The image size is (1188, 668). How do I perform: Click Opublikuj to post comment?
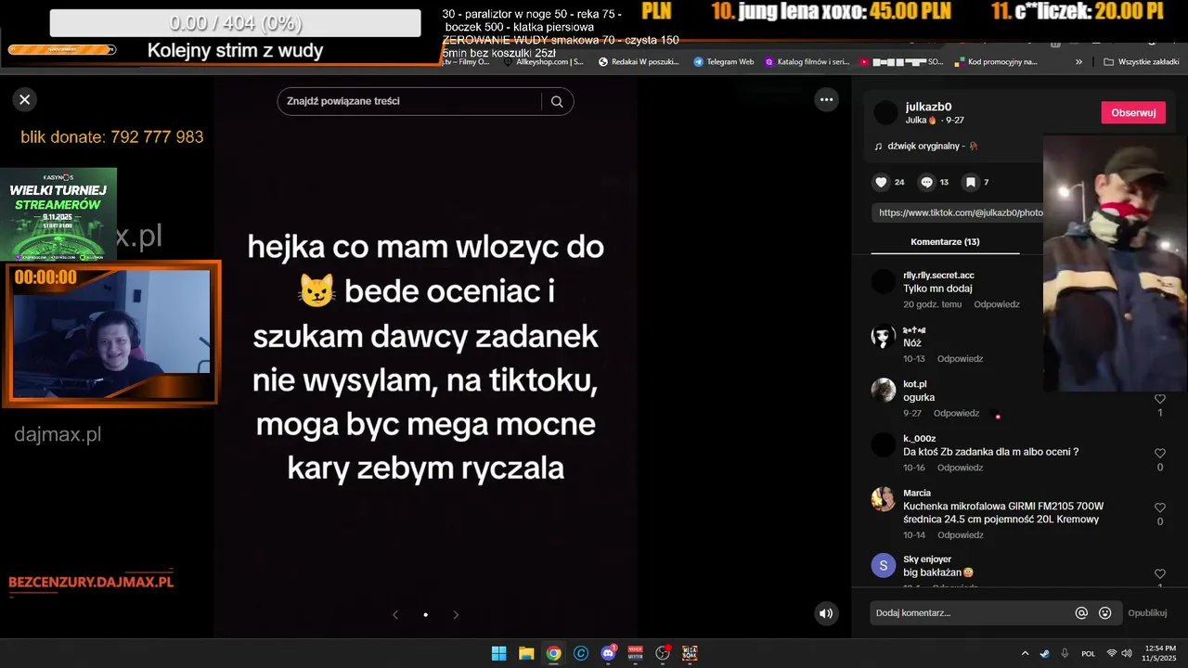(x=1147, y=612)
